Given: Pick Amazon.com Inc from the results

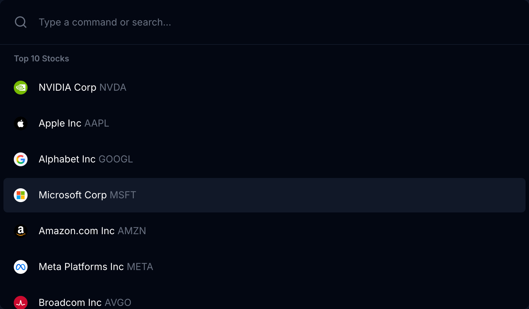Looking at the screenshot, I should [x=76, y=231].
